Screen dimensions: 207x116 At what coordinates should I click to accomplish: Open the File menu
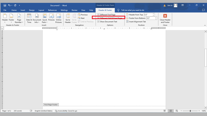click(5, 10)
